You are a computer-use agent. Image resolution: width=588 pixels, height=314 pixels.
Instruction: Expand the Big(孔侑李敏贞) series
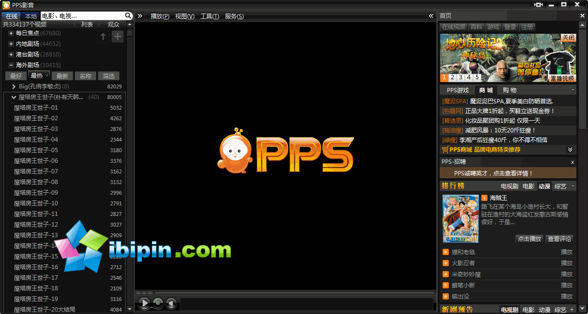14,86
